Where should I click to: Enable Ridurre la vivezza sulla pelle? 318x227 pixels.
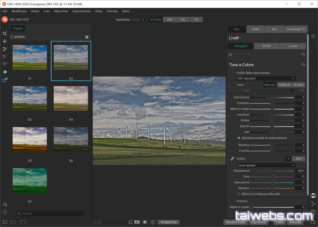point(239,194)
